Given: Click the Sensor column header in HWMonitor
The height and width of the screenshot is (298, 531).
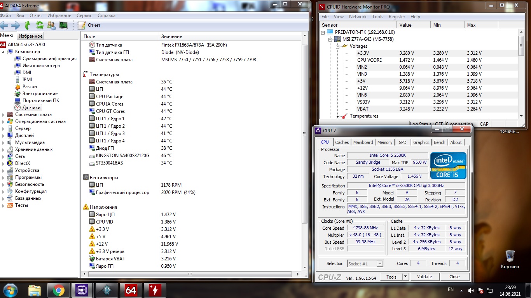Looking at the screenshot, I should point(358,25).
